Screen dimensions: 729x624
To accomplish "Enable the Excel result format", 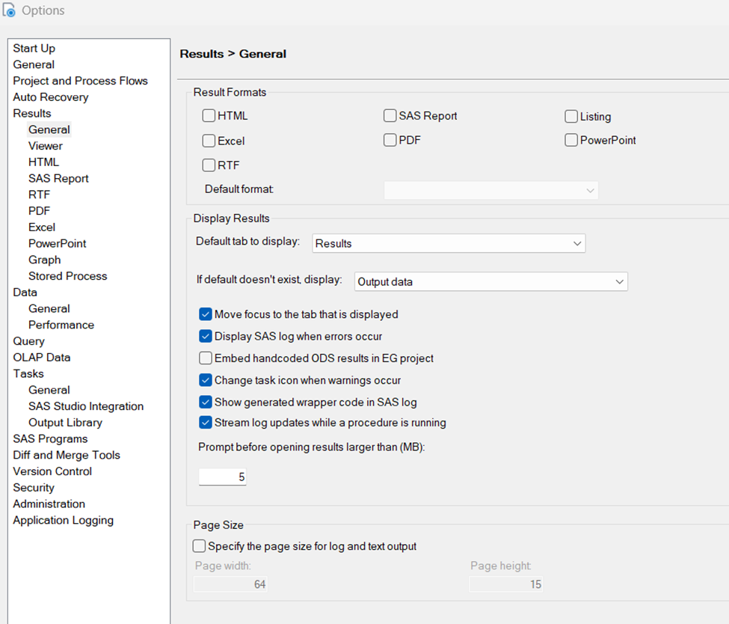I will [x=209, y=140].
